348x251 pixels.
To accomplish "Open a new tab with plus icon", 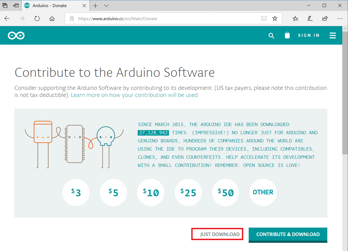I will (95, 5).
